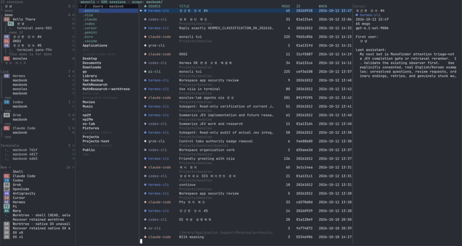Click the CL badge next to monolex session
Screen dimensions: 462x246
tap(6, 58)
